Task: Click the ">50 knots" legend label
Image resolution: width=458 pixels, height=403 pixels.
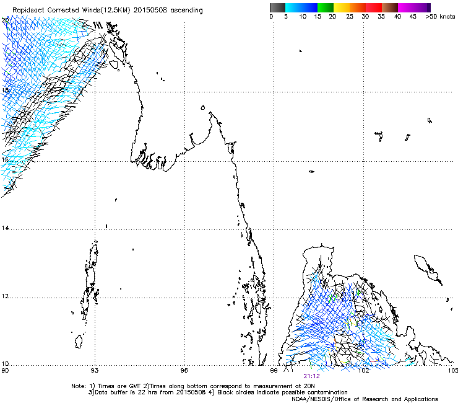Action: click(x=440, y=16)
